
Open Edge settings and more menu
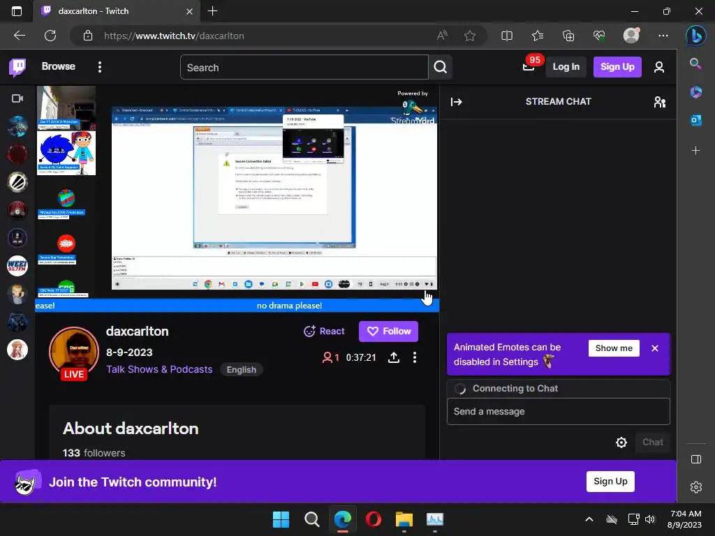click(663, 36)
